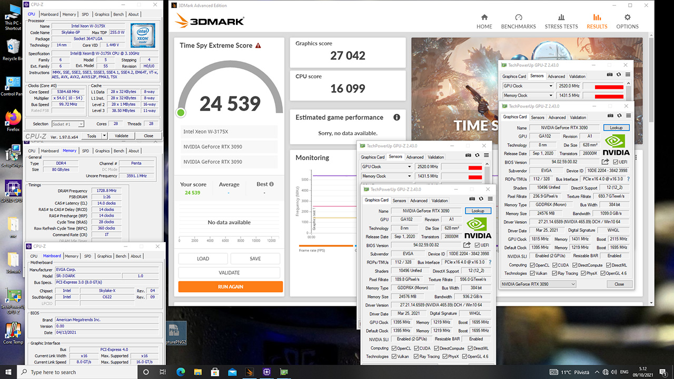The height and width of the screenshot is (379, 674).
Task: Open GPU Clock dropdown in top-right GPU-Z Sensors window
Action: [551, 86]
